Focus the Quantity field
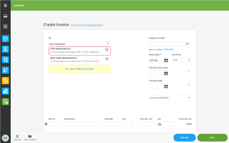This screenshot has height=143, width=229. click(x=112, y=124)
